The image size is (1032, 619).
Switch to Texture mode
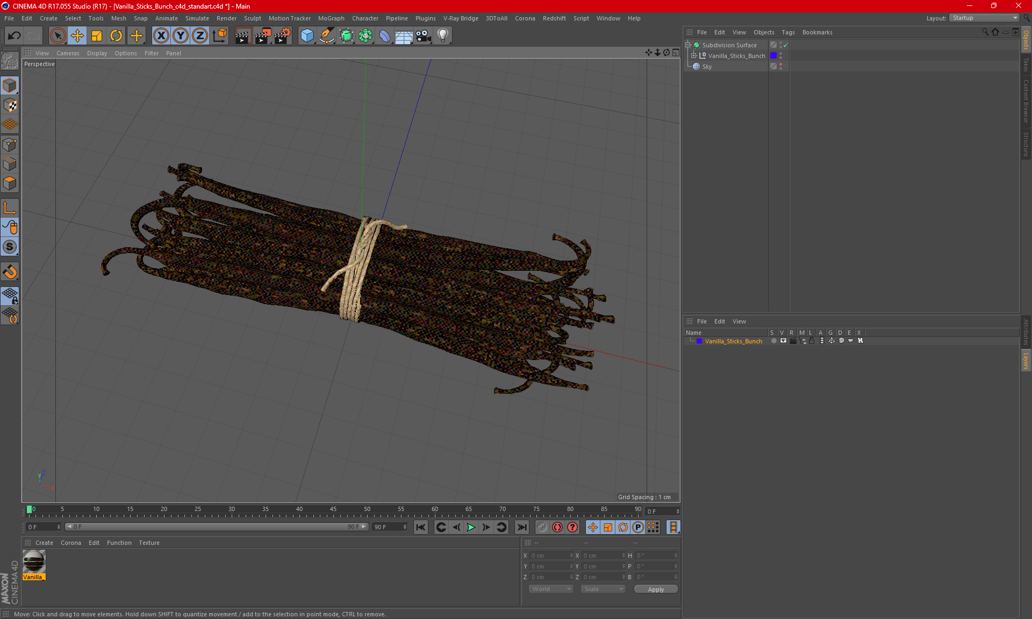tap(10, 105)
